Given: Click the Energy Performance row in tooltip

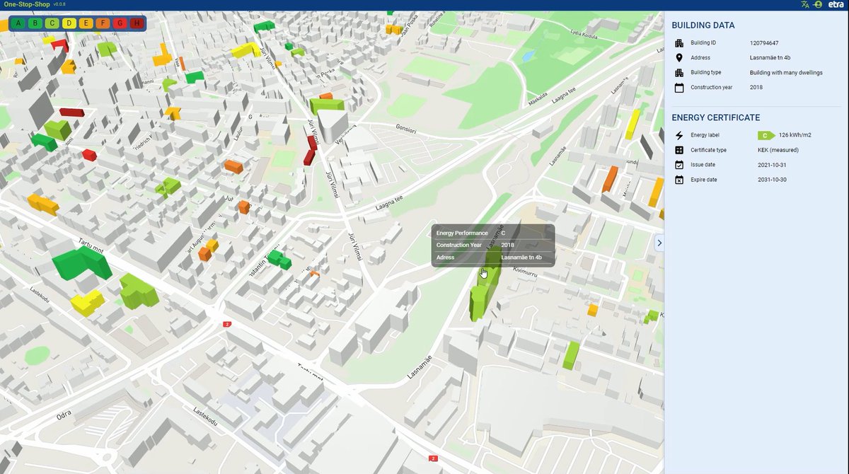Looking at the screenshot, I should pyautogui.click(x=493, y=233).
